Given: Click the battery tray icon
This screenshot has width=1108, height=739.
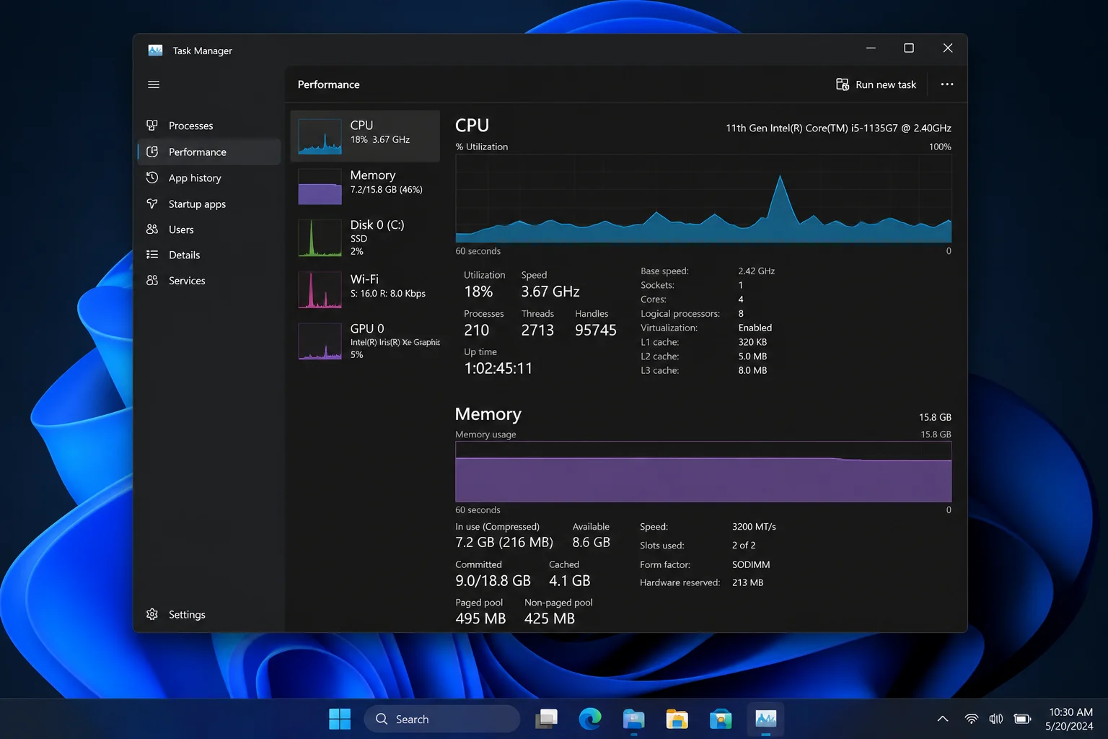Looking at the screenshot, I should point(1022,719).
